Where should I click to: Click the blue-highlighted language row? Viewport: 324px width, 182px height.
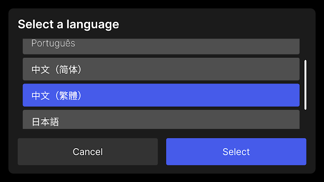[x=161, y=95]
